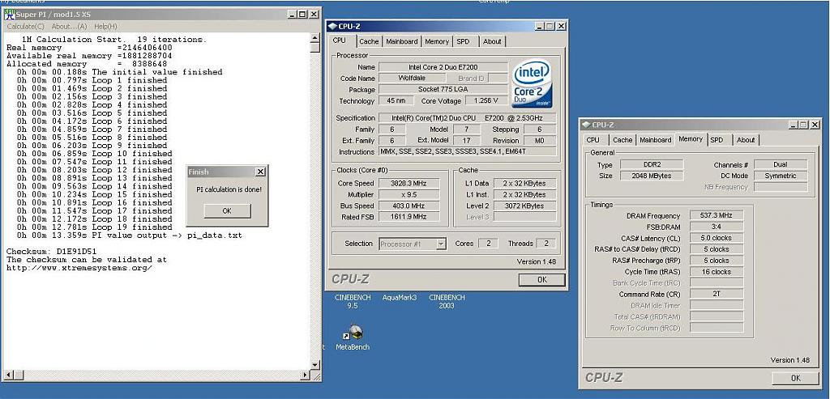830x399 pixels.
Task: Click the Technology value 45 nm
Action: click(x=396, y=101)
